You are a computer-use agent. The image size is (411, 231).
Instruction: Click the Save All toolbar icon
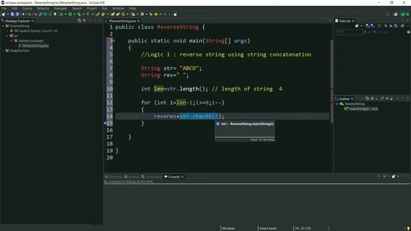[x=17, y=14]
